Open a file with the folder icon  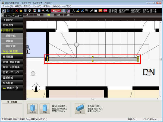21,11
